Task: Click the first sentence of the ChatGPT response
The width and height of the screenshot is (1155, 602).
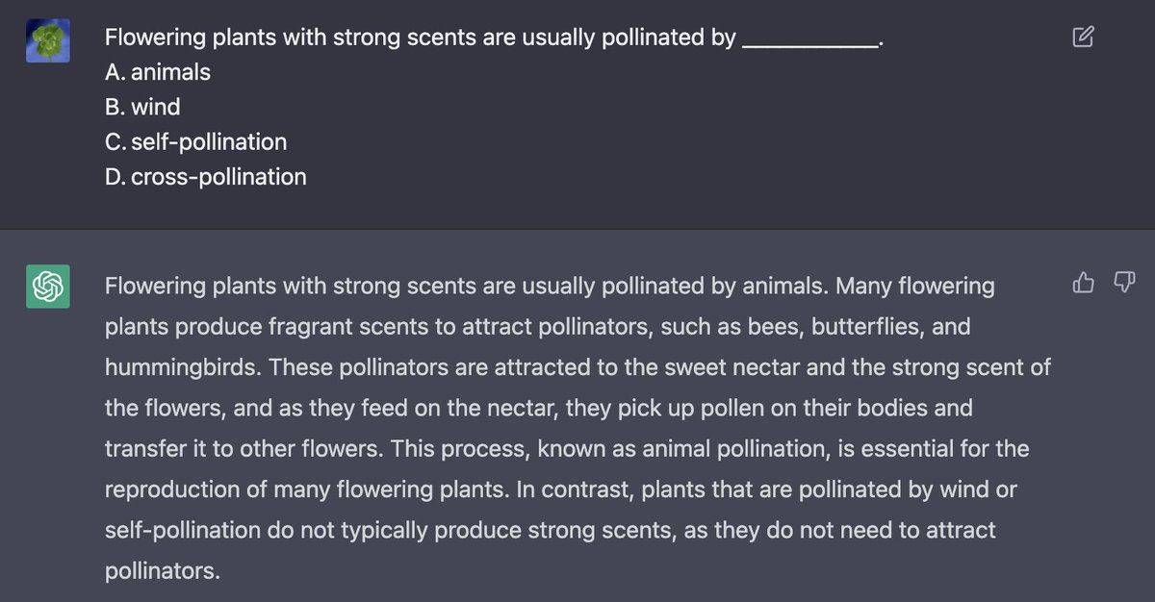Action: [x=467, y=287]
